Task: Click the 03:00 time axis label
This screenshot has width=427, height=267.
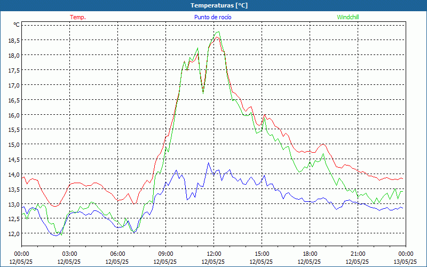Action: (69, 254)
